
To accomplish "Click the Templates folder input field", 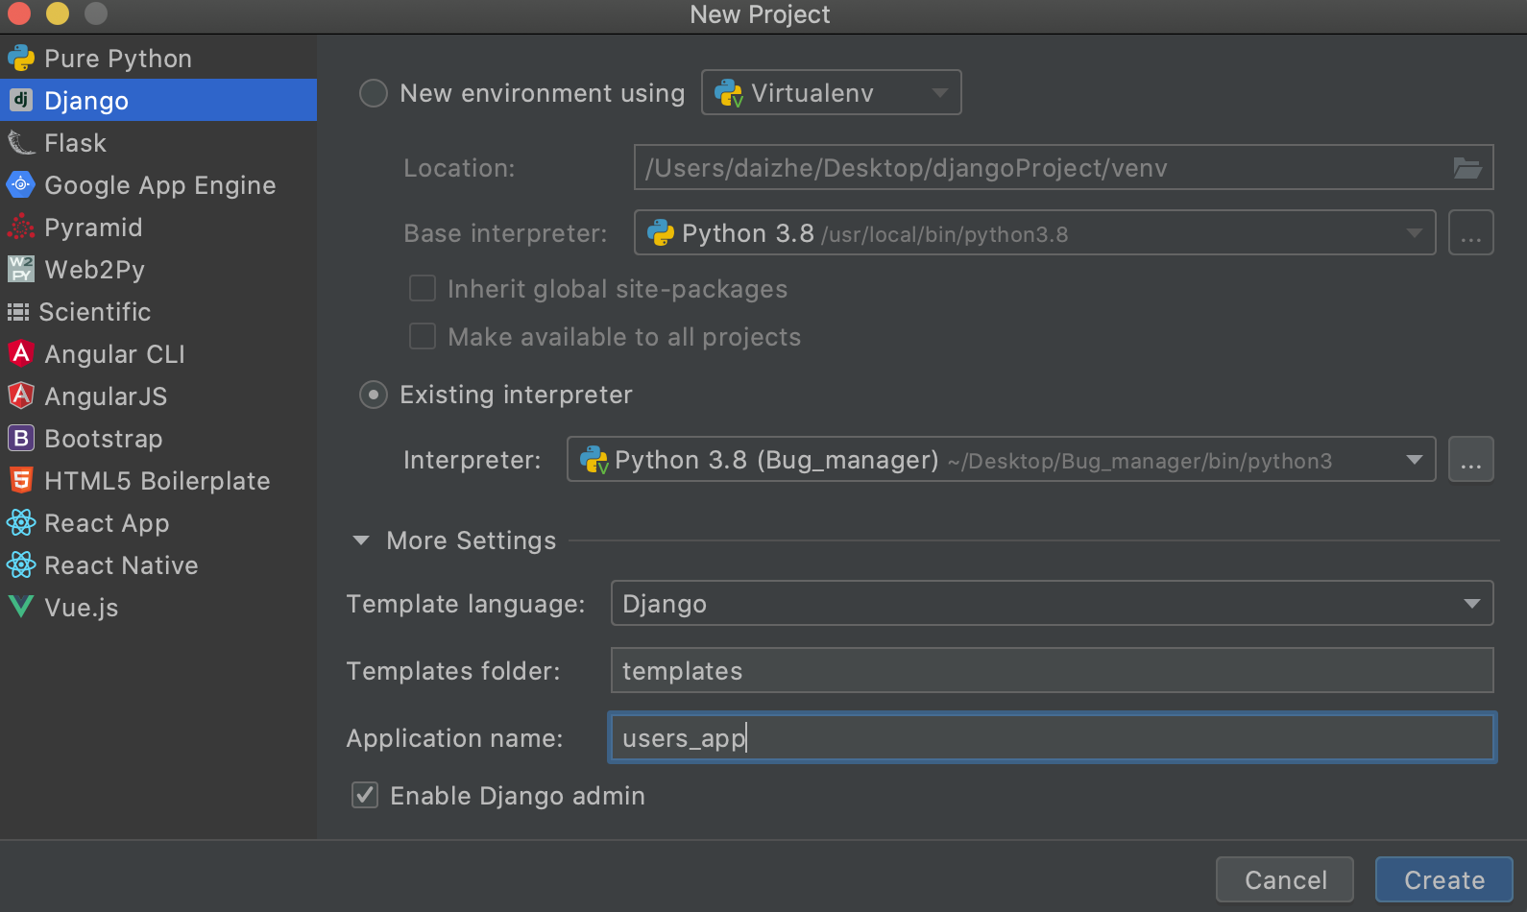I will click(x=1052, y=670).
